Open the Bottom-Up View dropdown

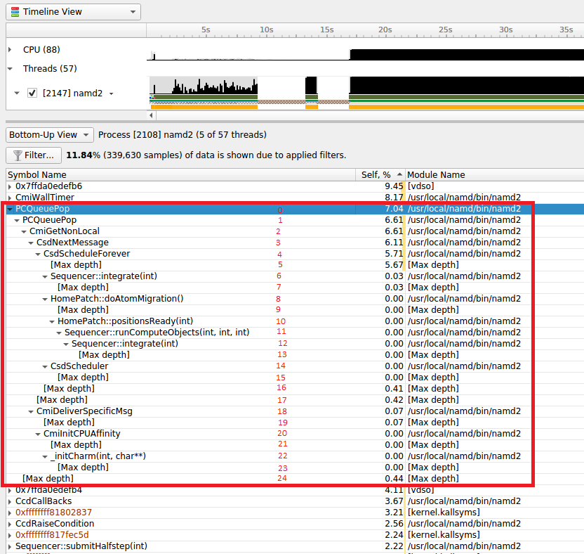tap(50, 134)
